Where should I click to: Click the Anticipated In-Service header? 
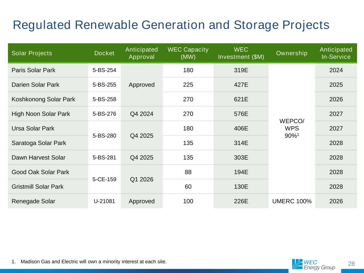coord(336,53)
